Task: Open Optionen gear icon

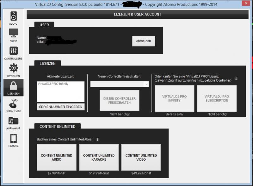Action: (x=13, y=68)
